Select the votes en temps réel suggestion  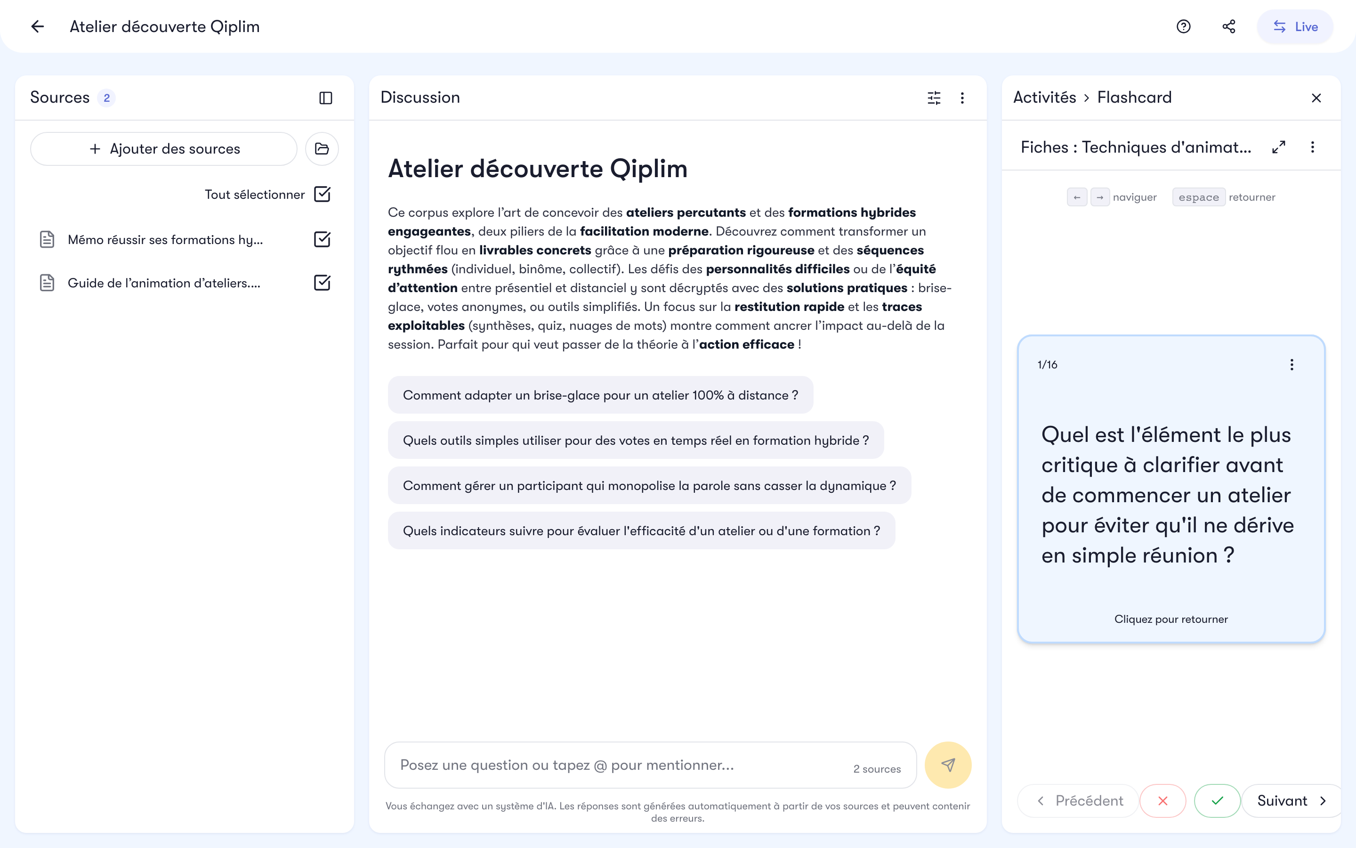pos(636,440)
